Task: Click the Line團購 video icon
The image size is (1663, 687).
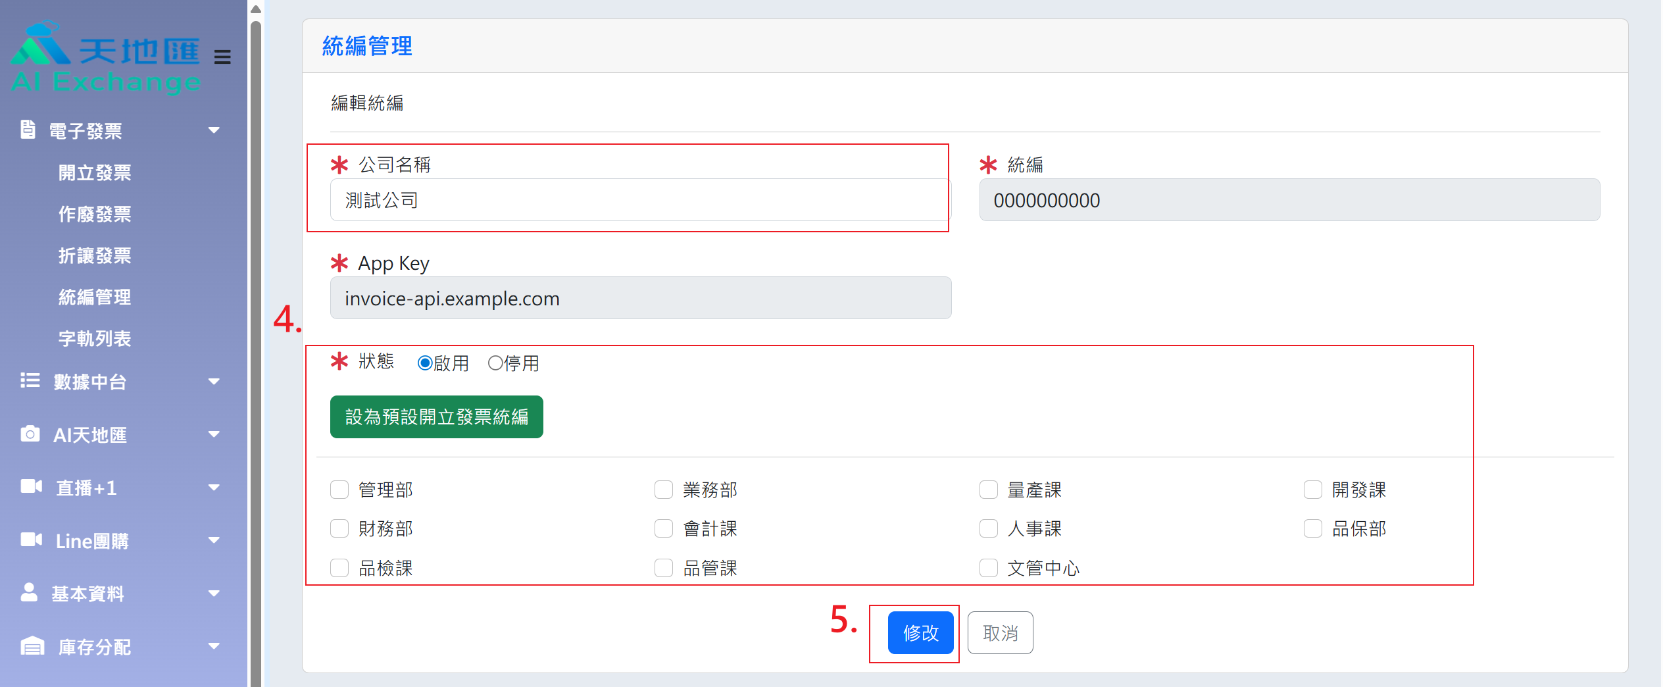Action: [x=31, y=540]
